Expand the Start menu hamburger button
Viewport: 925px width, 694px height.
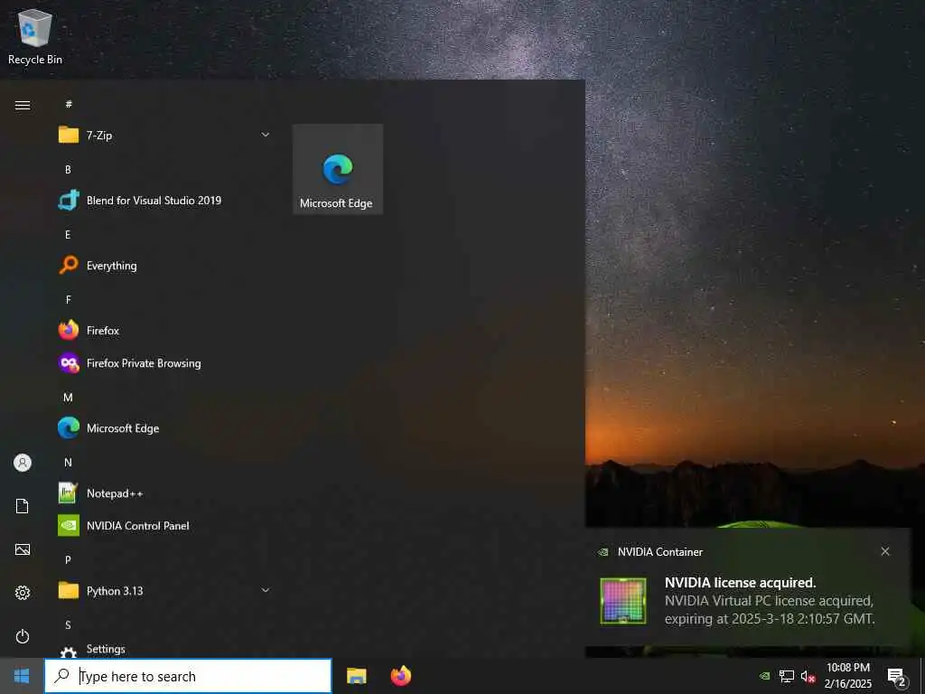tap(23, 105)
